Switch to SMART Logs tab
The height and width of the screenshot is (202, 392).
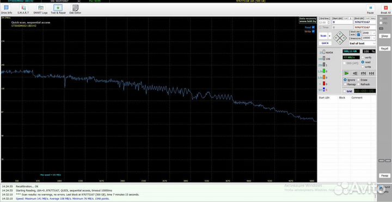click(x=40, y=9)
